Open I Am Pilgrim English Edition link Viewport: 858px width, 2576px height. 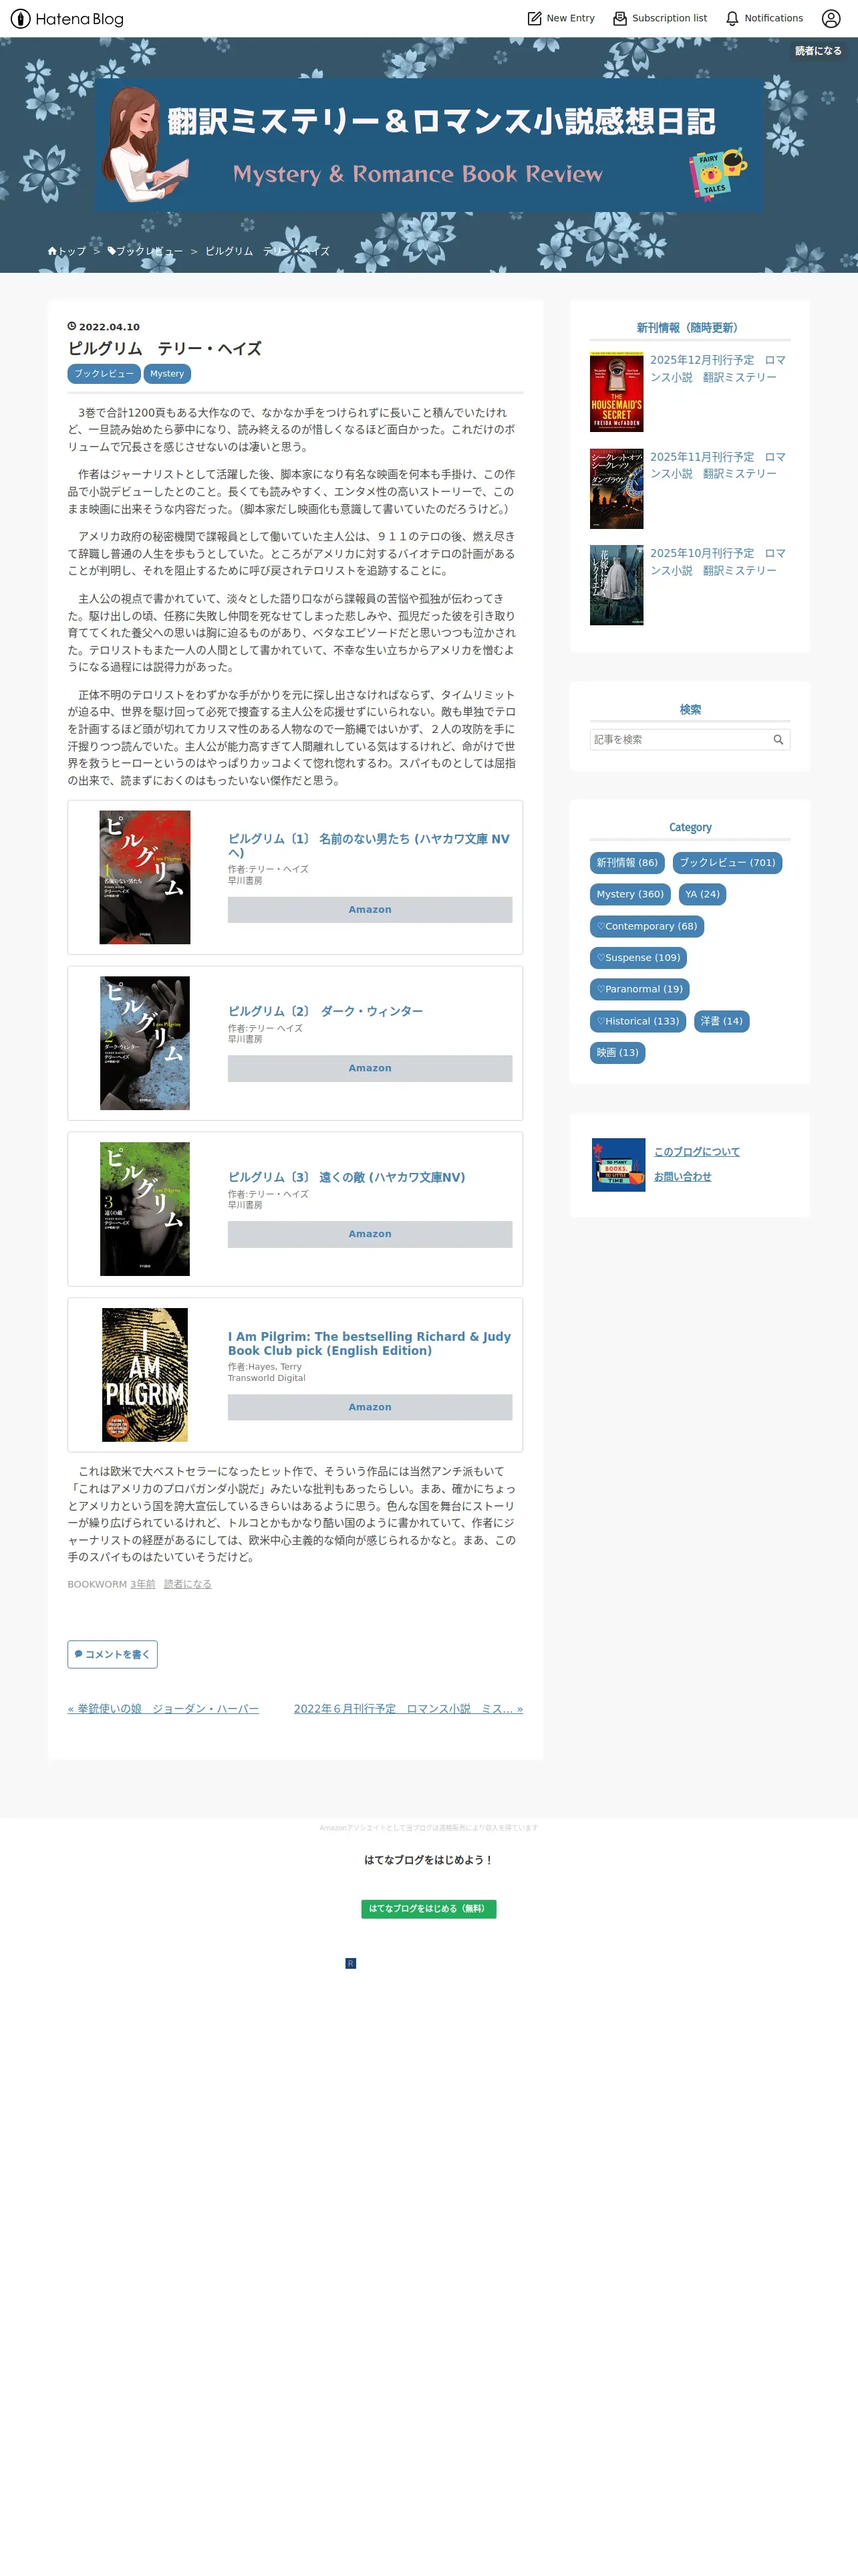370,1344
